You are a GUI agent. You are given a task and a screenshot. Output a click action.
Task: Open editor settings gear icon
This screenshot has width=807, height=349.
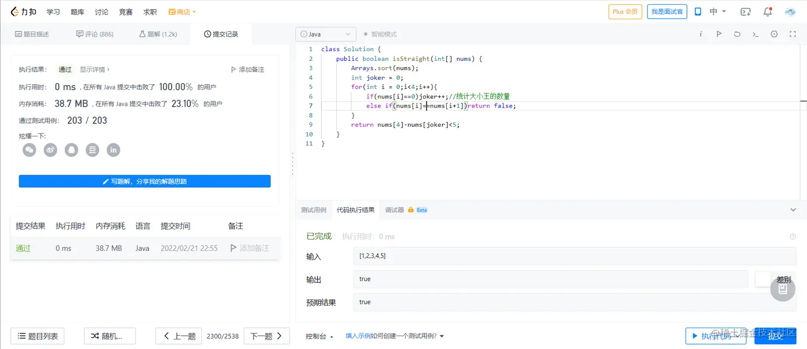(774, 34)
